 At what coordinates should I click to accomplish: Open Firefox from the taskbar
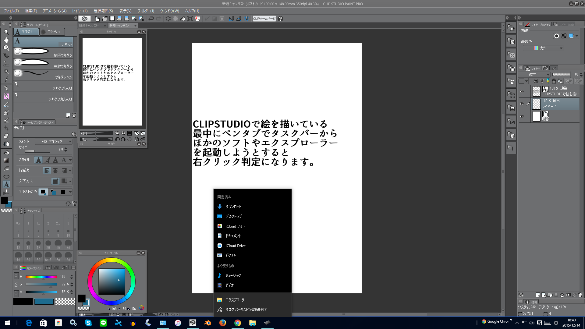pyautogui.click(x=223, y=323)
